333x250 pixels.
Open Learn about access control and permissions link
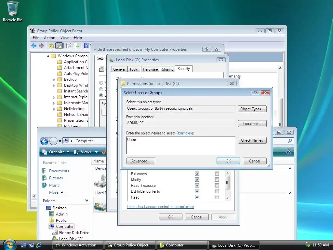tap(160, 207)
